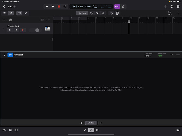Open the mixer faders icon
Image resolution: width=182 pixels, height=136 pixels.
point(97,130)
